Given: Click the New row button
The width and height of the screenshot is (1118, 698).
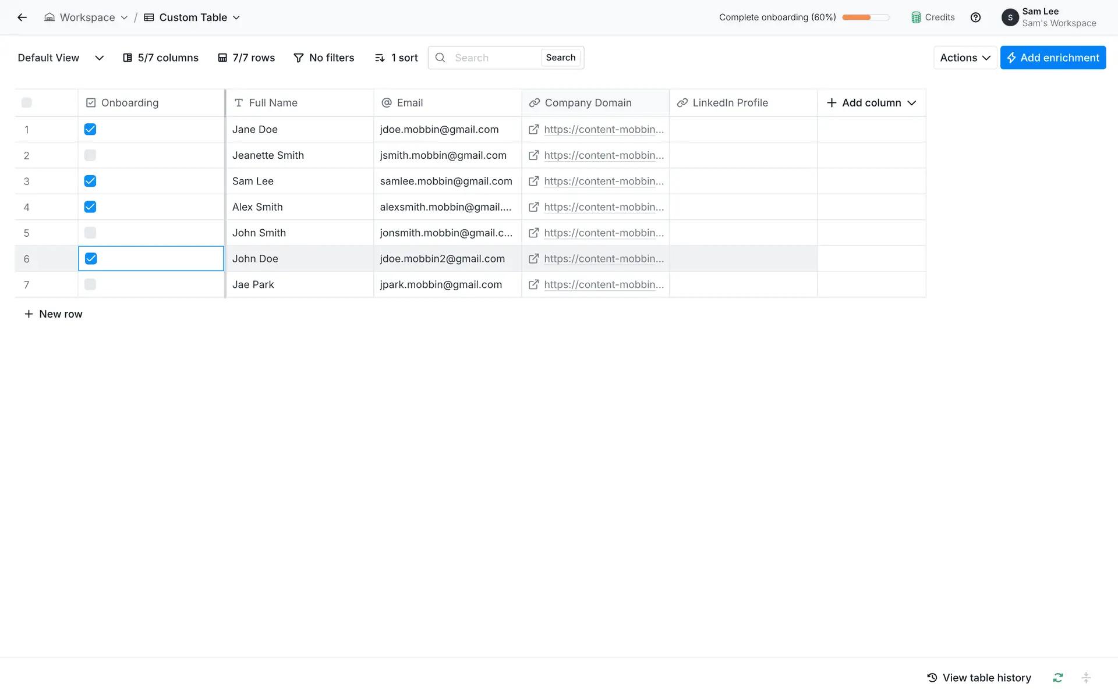Looking at the screenshot, I should 54,314.
